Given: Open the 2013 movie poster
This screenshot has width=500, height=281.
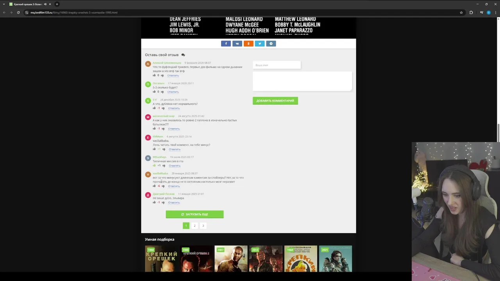Looking at the screenshot, I should 266,258.
